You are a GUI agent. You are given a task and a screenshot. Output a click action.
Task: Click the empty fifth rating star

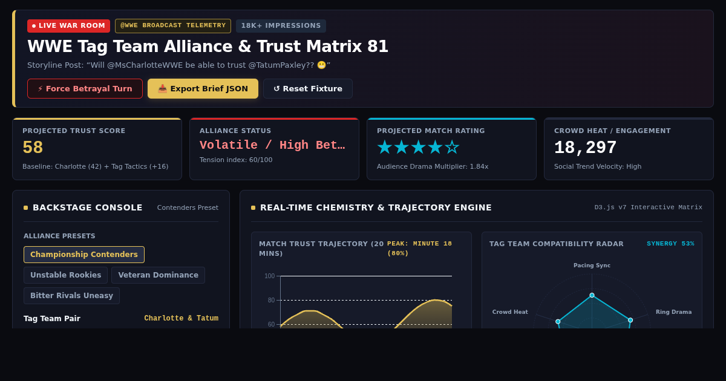click(452, 147)
